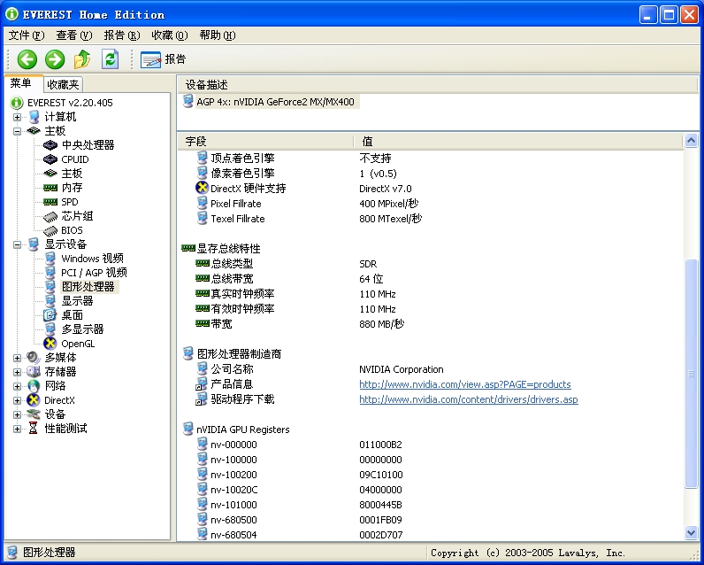Click the scroll-down arrow of details list

[x=692, y=532]
